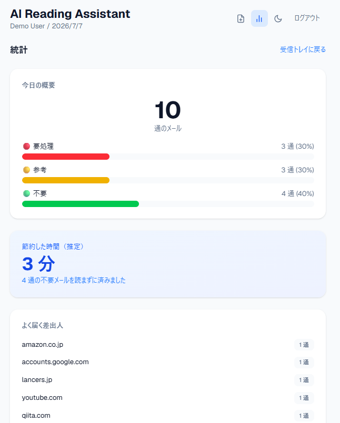Click the 1通 badge for accounts.google.com
340x423 pixels.
point(304,362)
